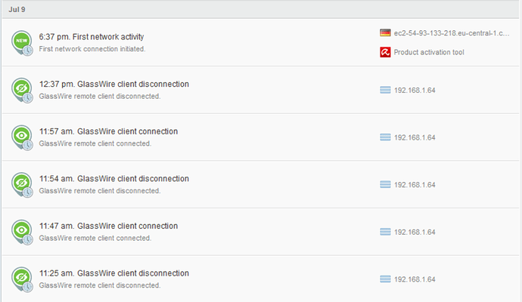This screenshot has height=302, width=522.
Task: Click the 11:47 am connection eye icon
Action: pyautogui.click(x=21, y=231)
